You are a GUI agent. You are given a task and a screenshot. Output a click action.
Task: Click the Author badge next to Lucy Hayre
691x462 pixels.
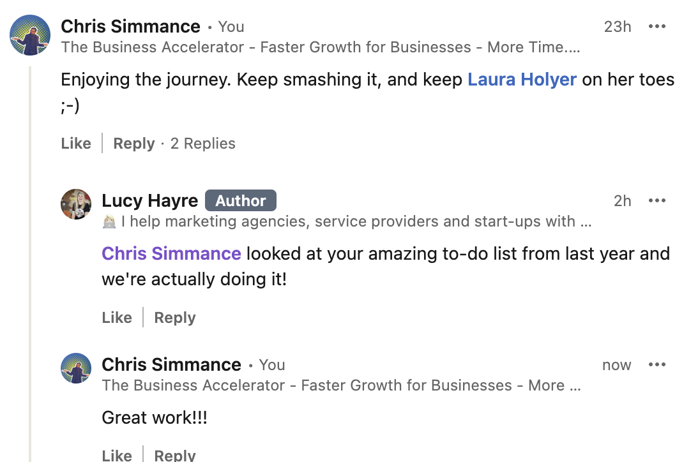[240, 200]
